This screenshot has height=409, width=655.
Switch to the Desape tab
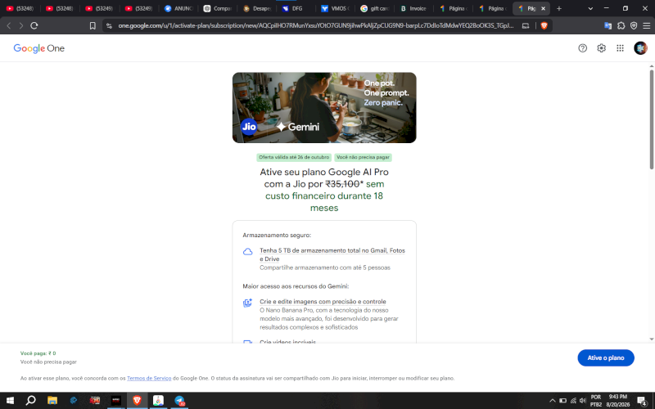pos(257,8)
